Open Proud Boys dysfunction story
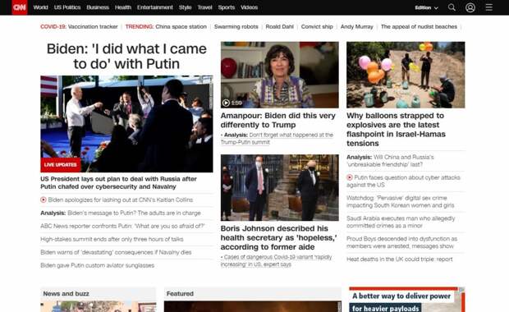Image resolution: width=509 pixels, height=312 pixels. click(402, 242)
